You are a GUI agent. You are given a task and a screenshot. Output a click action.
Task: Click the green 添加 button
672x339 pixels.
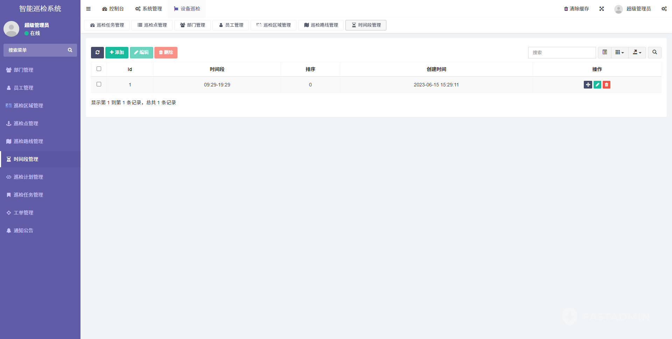tap(117, 52)
